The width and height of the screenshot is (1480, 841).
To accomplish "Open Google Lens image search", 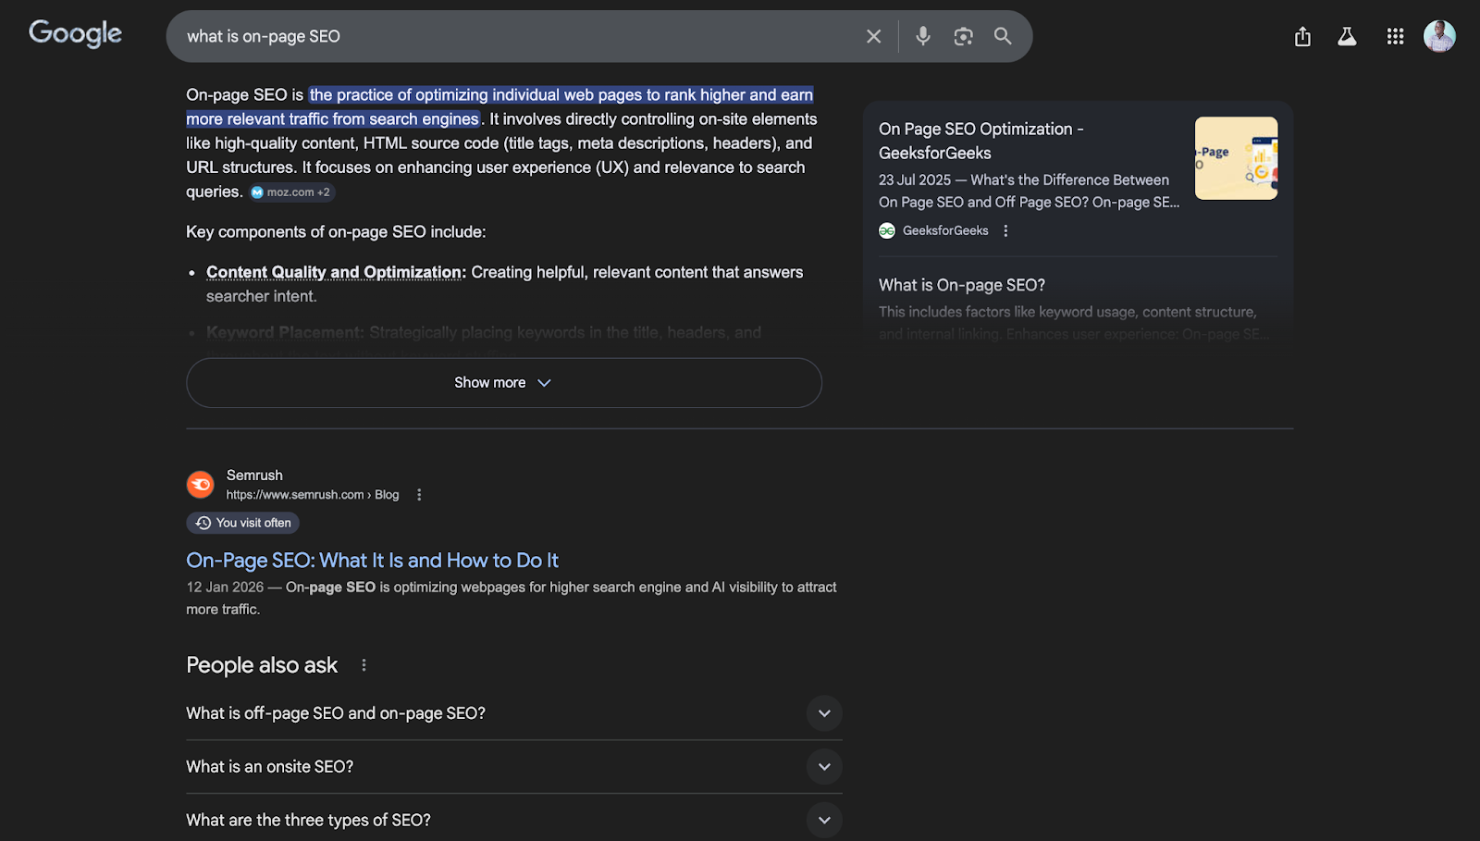I will pyautogui.click(x=962, y=36).
